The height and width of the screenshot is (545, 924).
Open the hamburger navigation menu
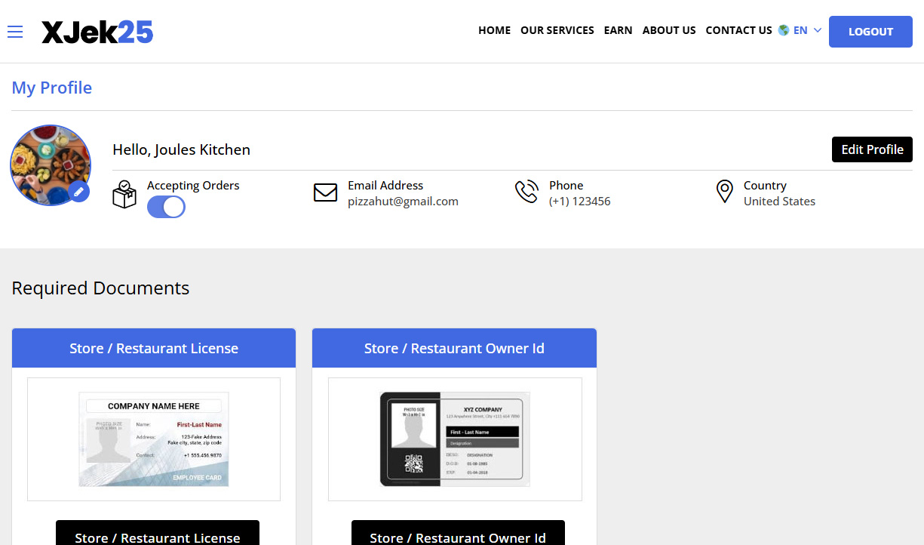click(x=15, y=32)
